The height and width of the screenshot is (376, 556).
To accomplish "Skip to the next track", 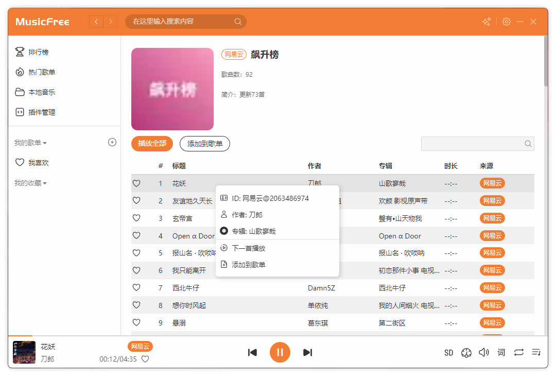I will (x=307, y=352).
